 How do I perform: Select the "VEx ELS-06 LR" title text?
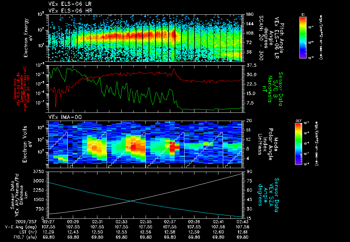tap(70, 4)
